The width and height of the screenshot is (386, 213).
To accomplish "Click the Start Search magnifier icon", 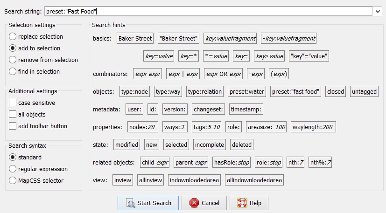I will [x=131, y=203].
